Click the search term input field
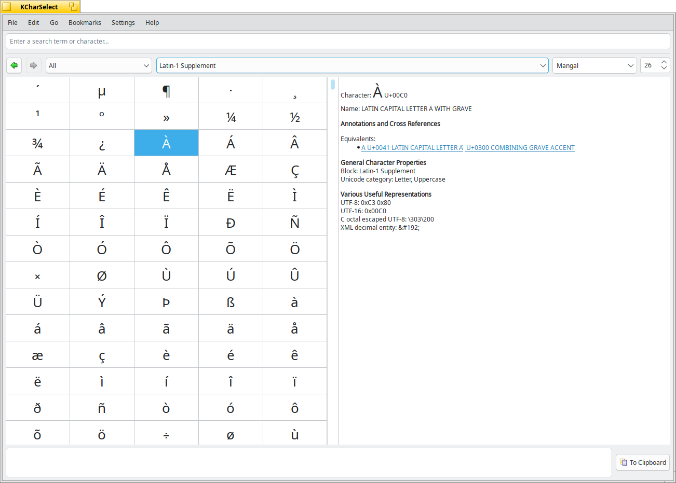The image size is (676, 483). [337, 42]
